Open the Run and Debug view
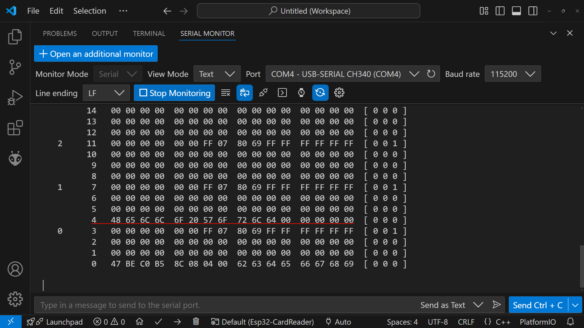The height and width of the screenshot is (328, 584). (x=15, y=98)
